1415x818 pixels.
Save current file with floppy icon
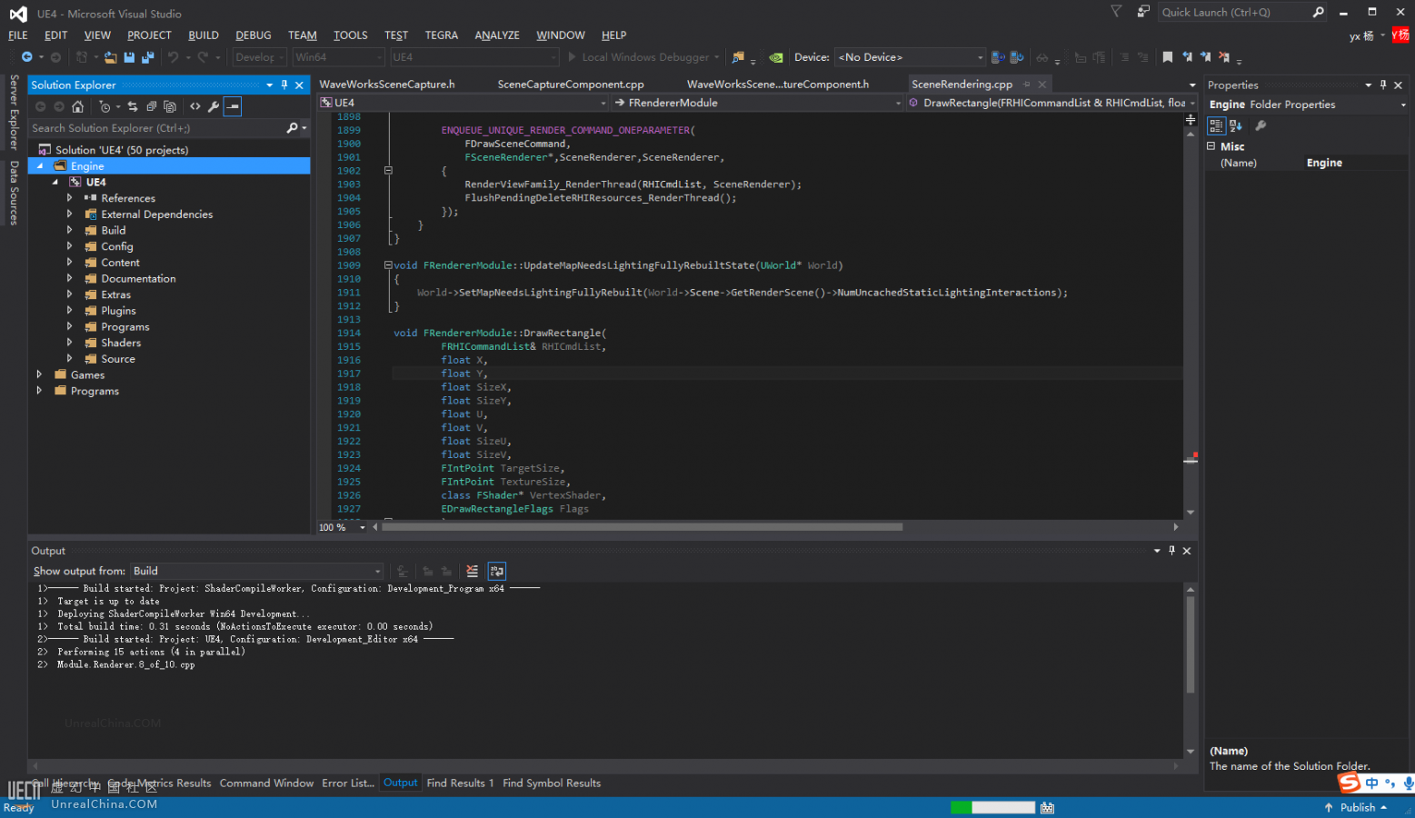[x=129, y=57]
